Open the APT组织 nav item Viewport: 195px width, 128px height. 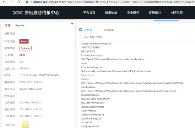(x=177, y=13)
